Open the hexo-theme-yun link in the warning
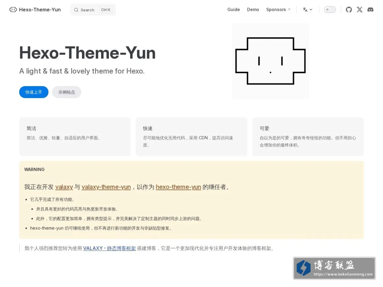Image resolution: width=383 pixels, height=287 pixels. pyautogui.click(x=178, y=187)
